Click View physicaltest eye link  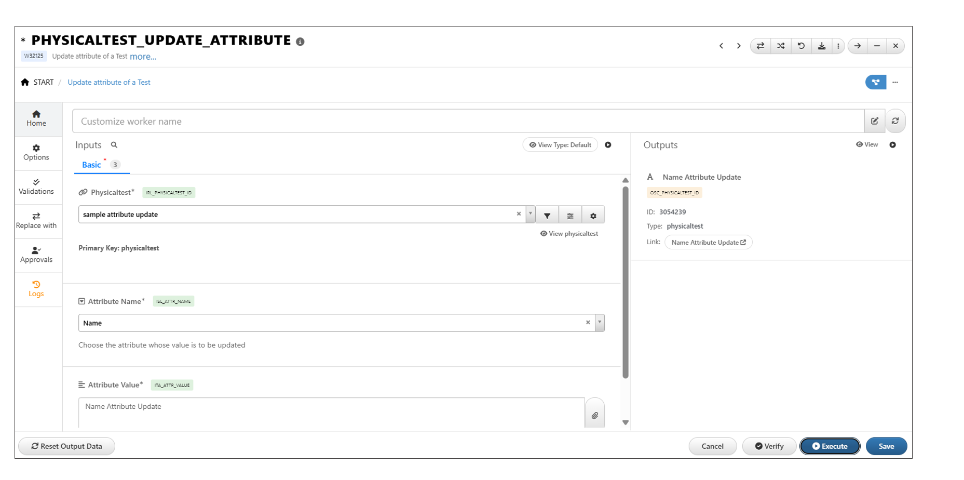(569, 234)
